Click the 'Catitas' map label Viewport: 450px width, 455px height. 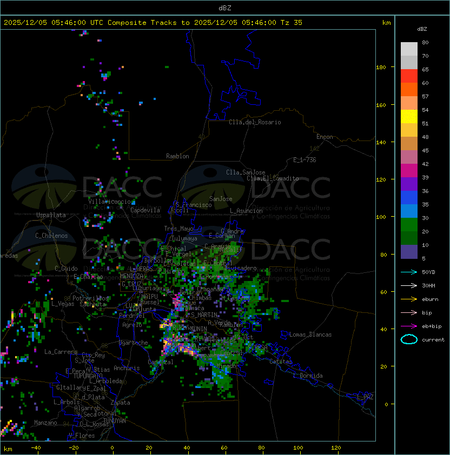(x=281, y=362)
